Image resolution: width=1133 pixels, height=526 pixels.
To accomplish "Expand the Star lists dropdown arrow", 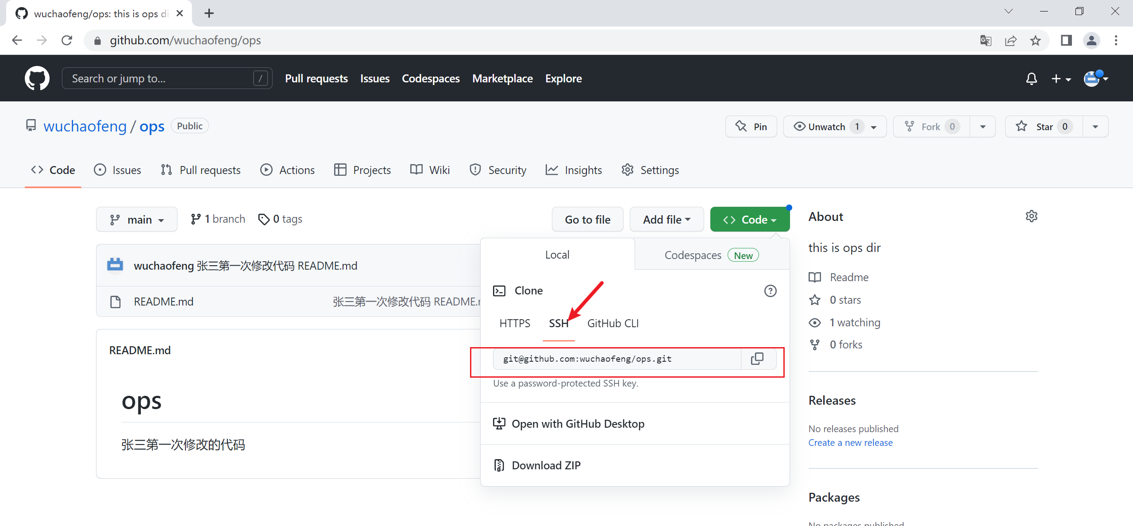I will click(x=1095, y=127).
